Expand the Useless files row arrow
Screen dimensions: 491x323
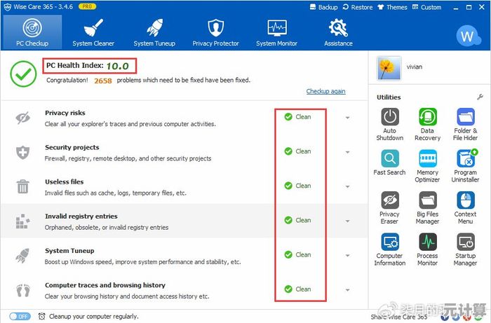(348, 186)
